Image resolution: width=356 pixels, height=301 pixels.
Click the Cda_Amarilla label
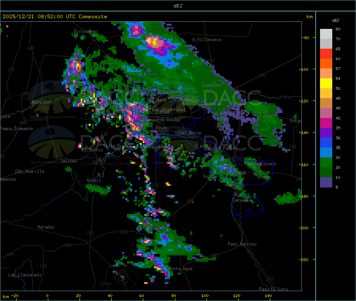(x=30, y=171)
